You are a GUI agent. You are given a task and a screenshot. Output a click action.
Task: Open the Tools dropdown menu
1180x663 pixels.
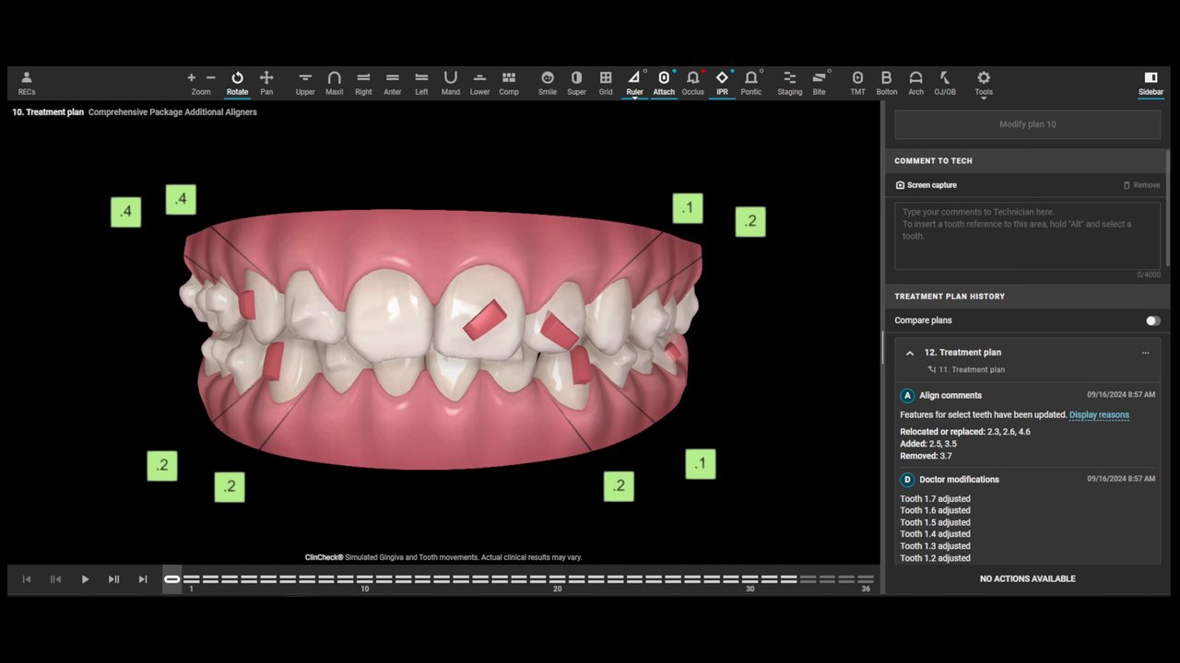[x=984, y=83]
